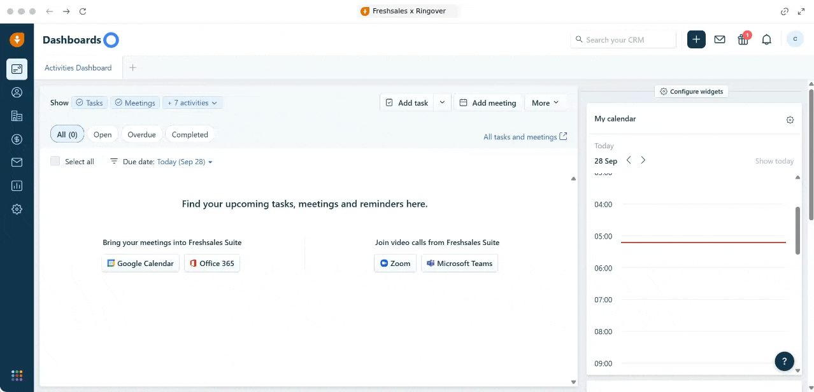
Task: Select the Open filter pill
Action: [103, 134]
